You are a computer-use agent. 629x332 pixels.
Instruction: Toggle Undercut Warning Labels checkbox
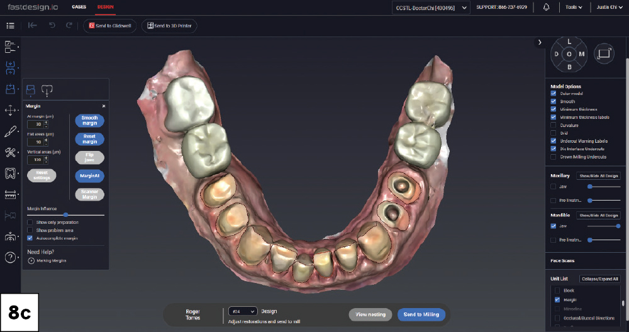554,141
